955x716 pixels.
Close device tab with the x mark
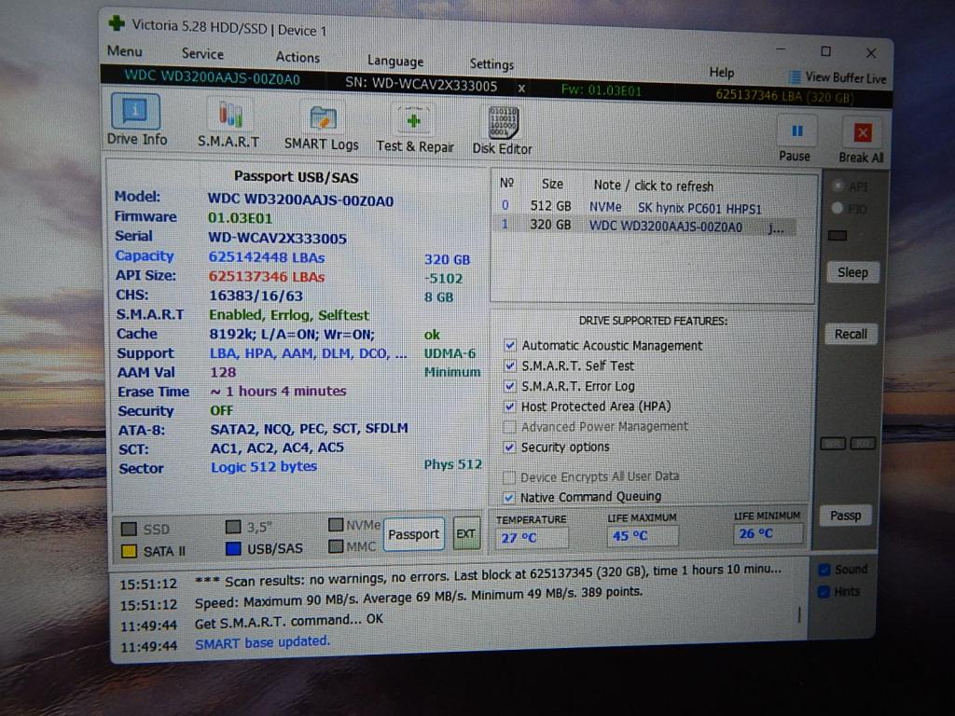click(x=521, y=89)
